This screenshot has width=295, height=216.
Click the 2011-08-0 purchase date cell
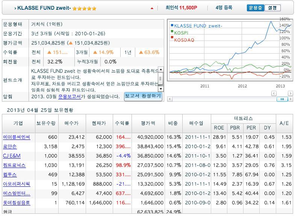(198, 165)
